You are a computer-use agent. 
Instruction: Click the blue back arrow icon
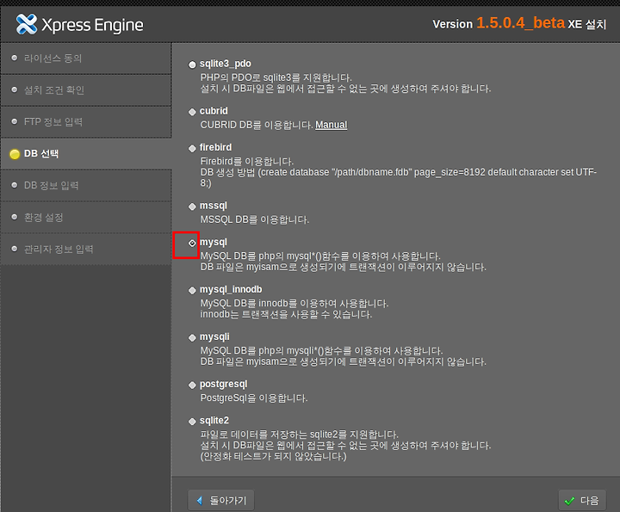pyautogui.click(x=200, y=501)
